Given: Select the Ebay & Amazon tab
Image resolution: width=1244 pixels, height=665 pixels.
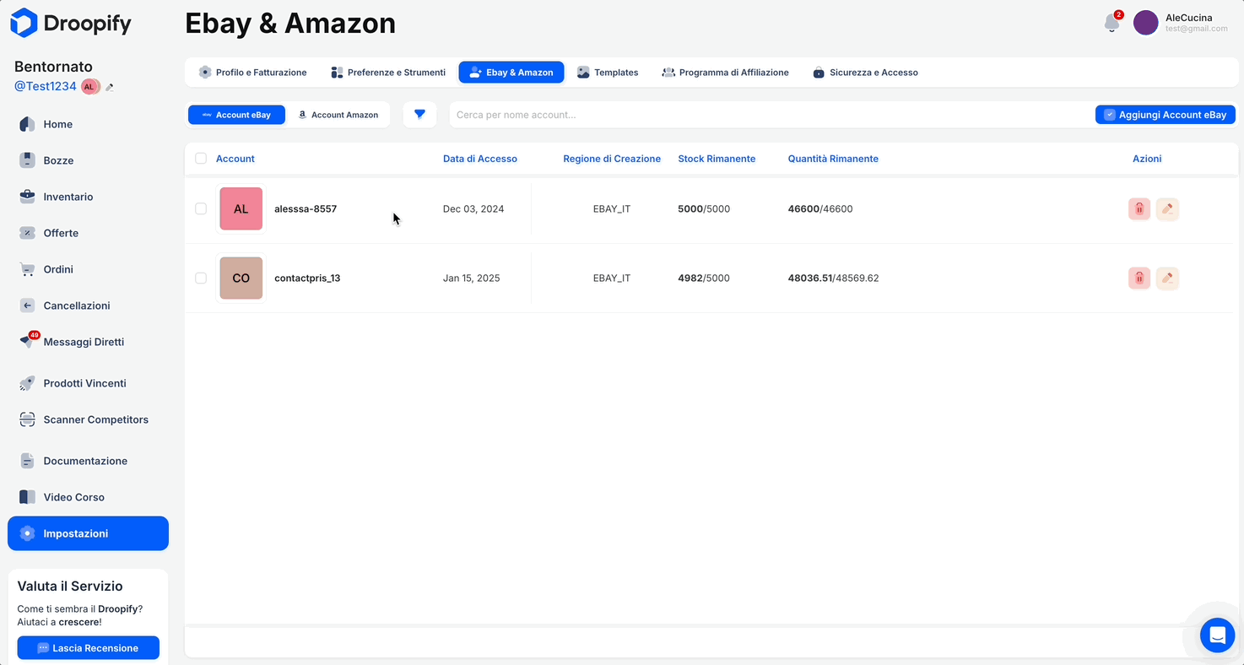Looking at the screenshot, I should [x=511, y=73].
